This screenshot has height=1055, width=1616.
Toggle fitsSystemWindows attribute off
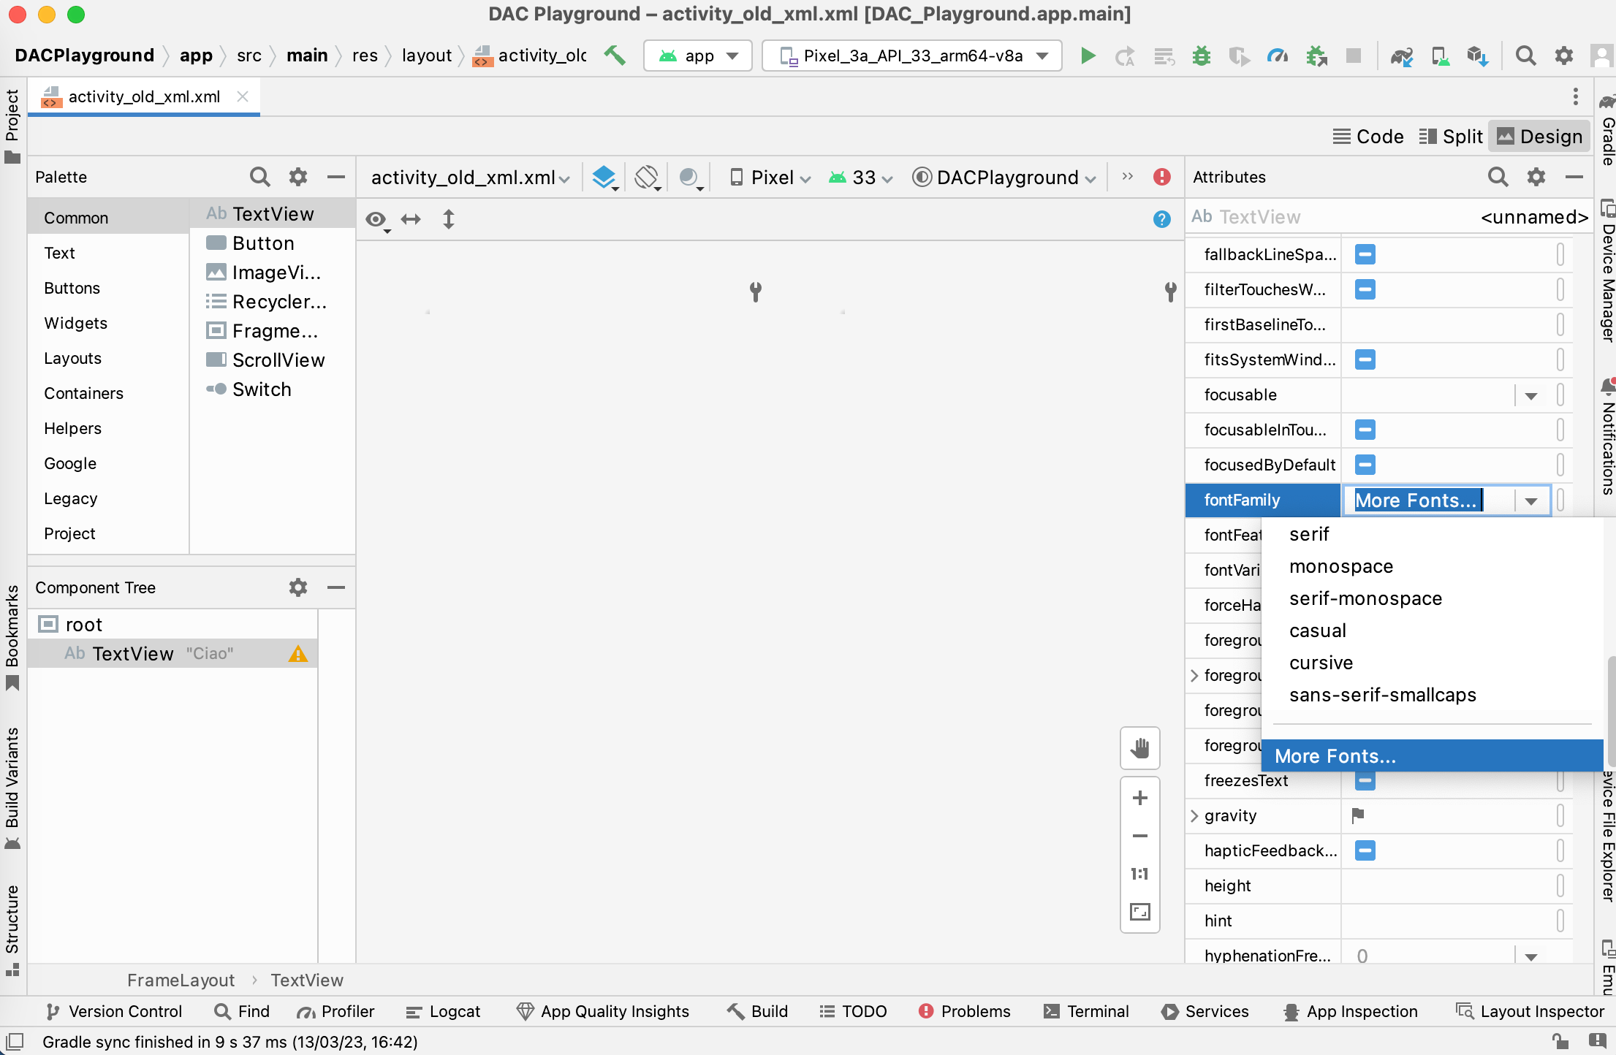pyautogui.click(x=1365, y=359)
